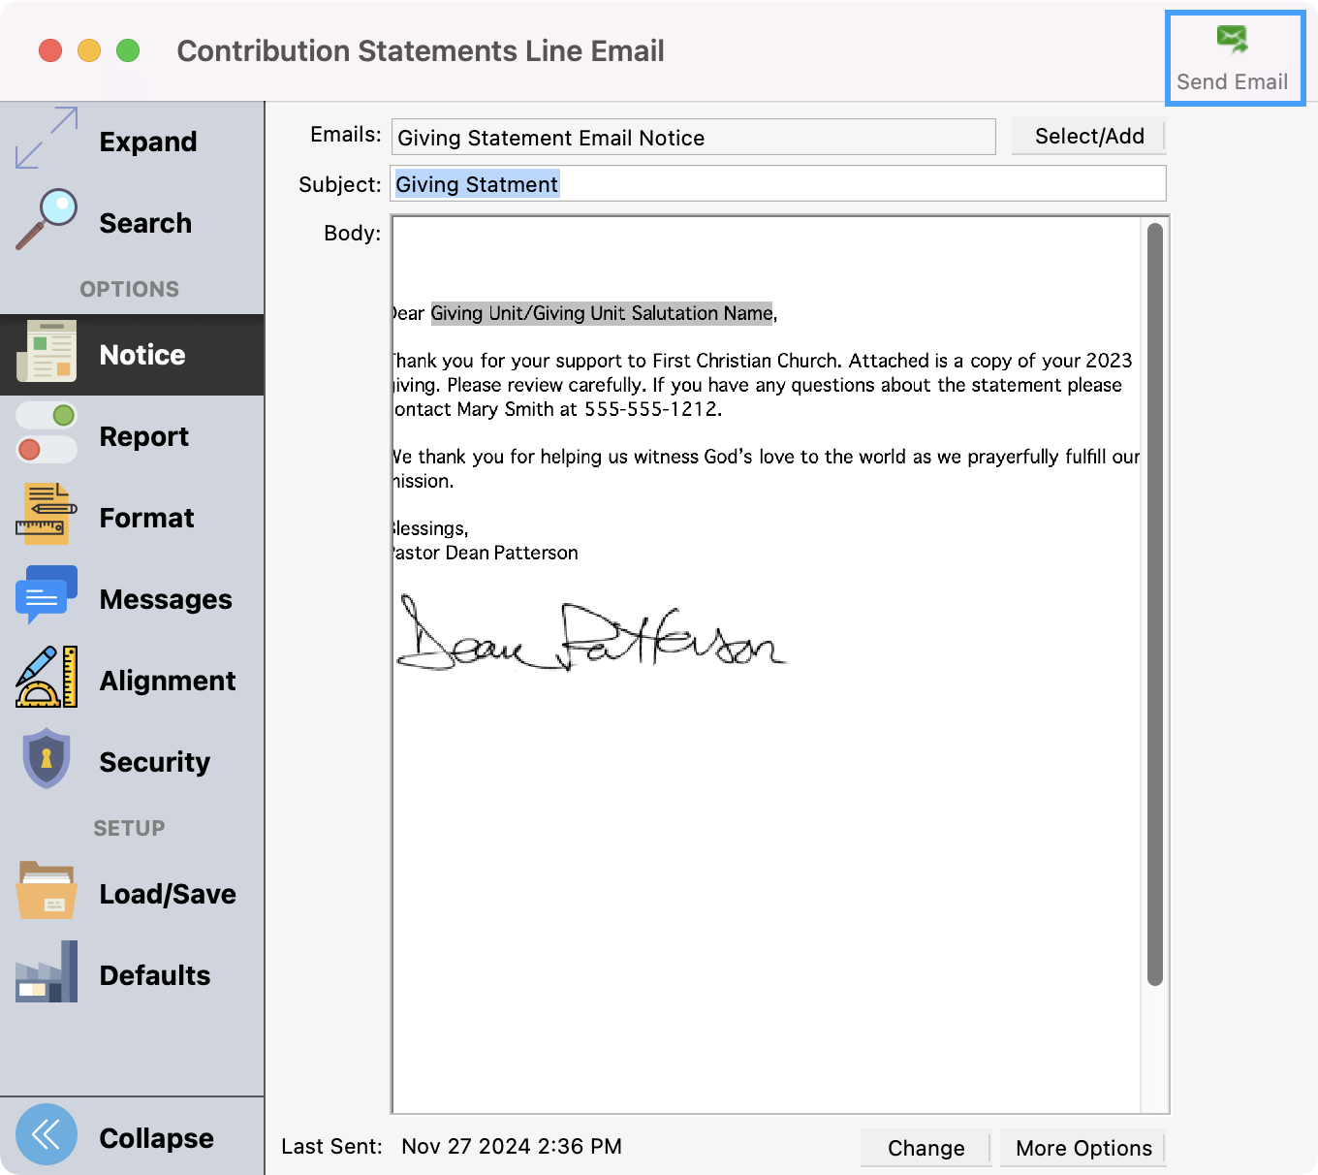Open the More Options button
The image size is (1318, 1175).
pos(1083,1149)
